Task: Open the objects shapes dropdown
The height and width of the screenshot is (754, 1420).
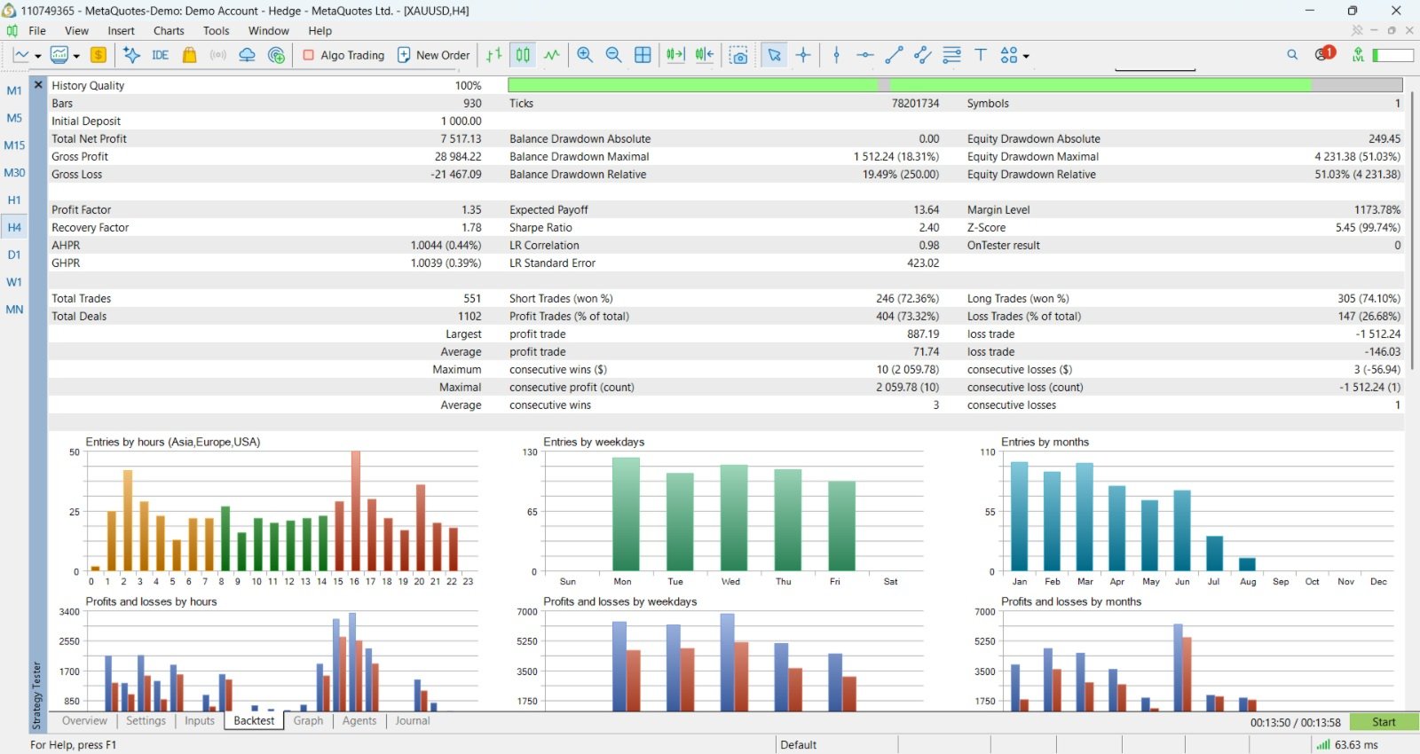Action: pos(1014,55)
